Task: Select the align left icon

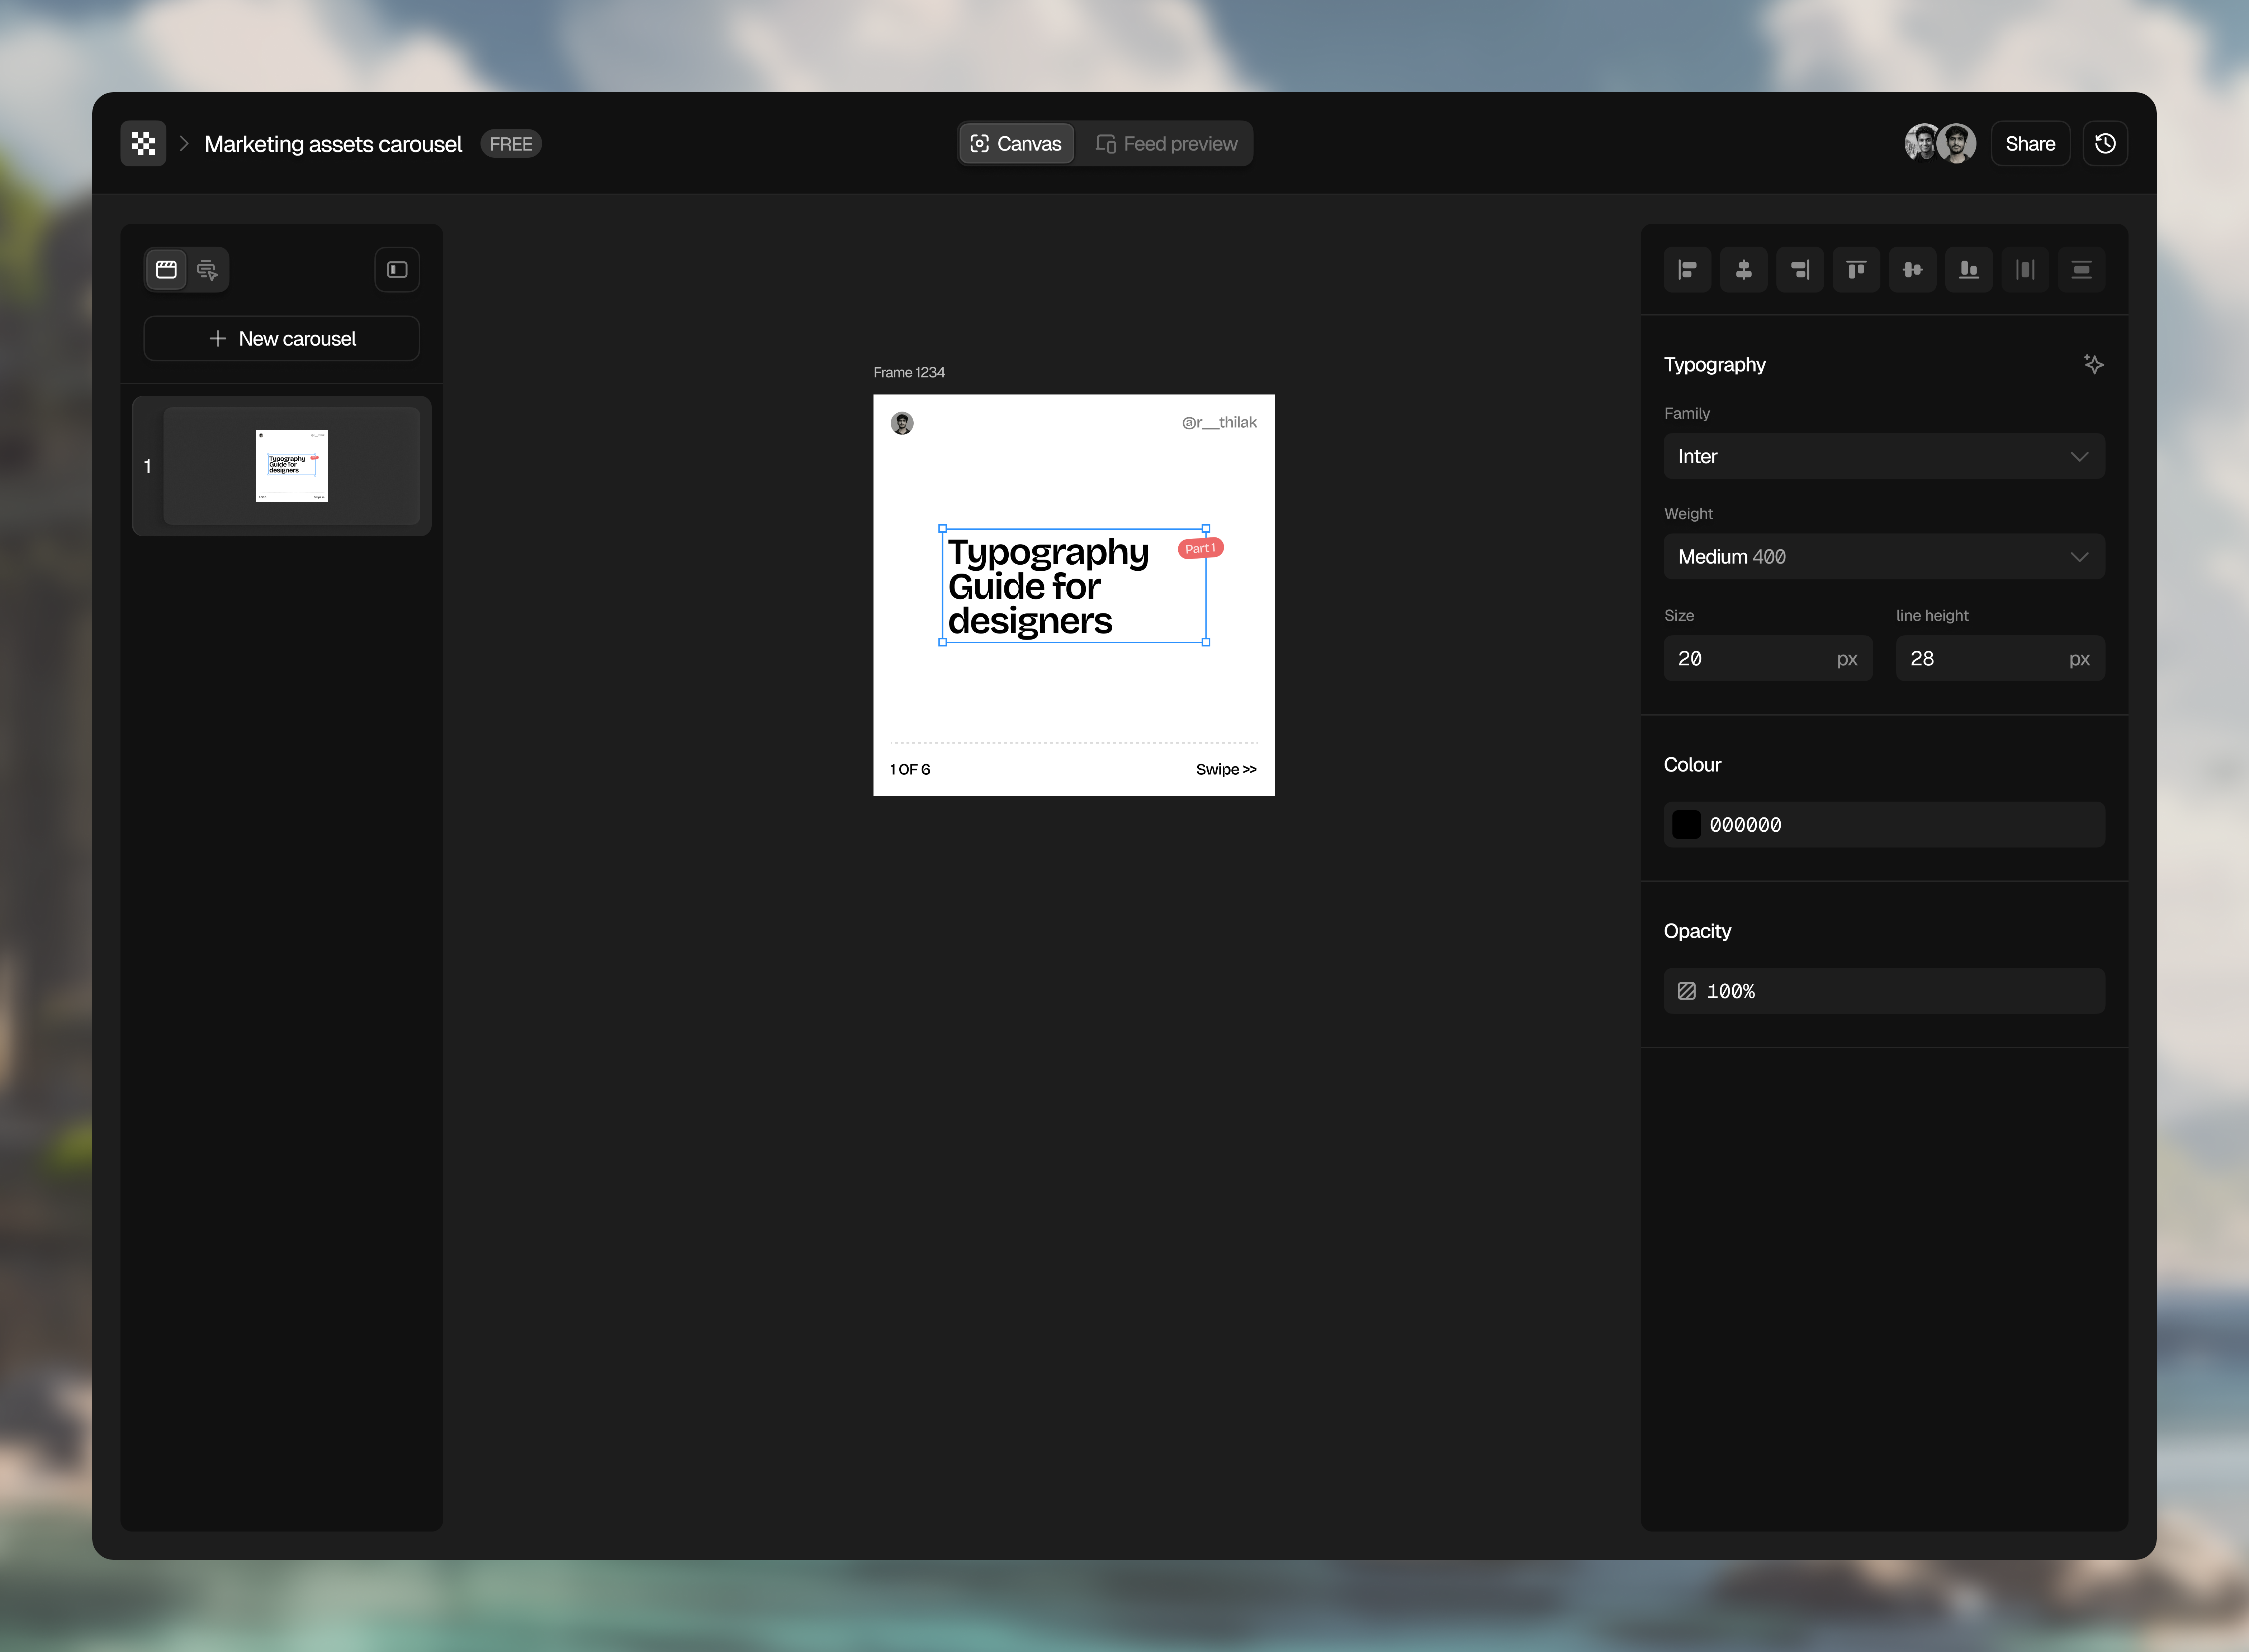Action: pyautogui.click(x=1687, y=269)
